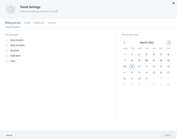Select March 27 in the calendar
The width and height of the screenshot is (177, 139).
[168, 72]
